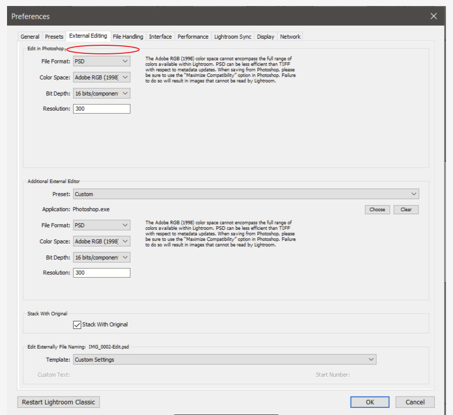Switch to the Interface tab

click(160, 36)
